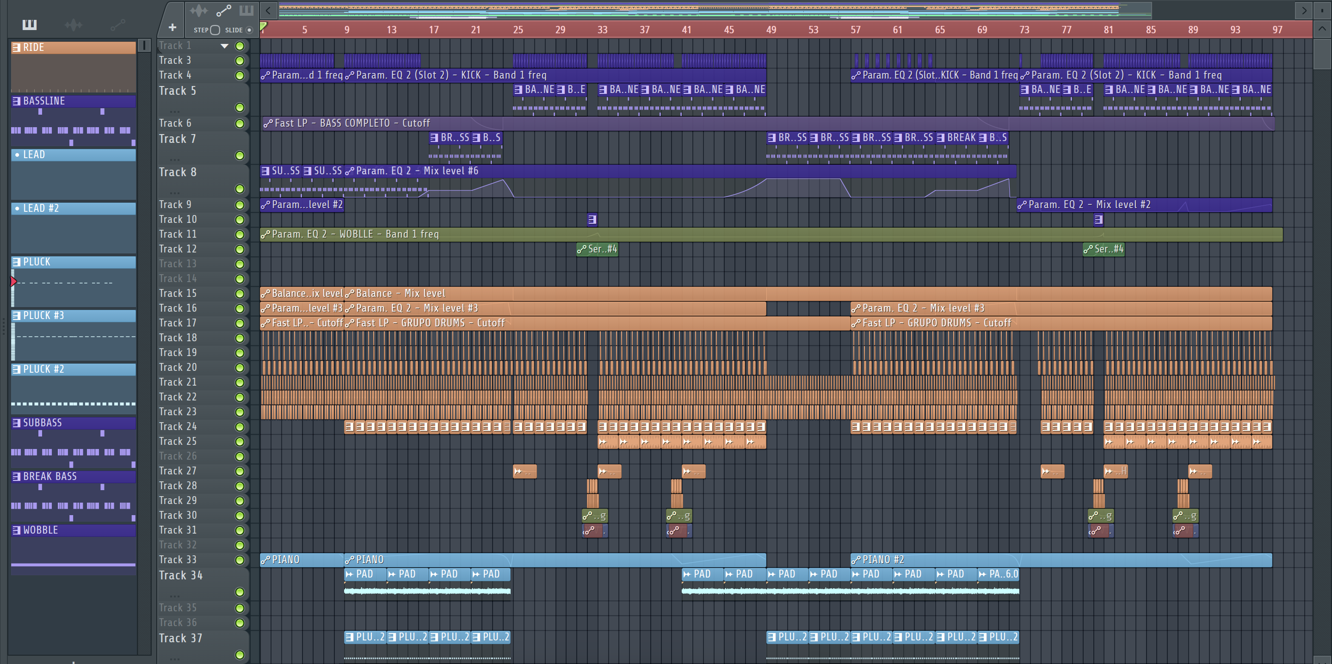Screen dimensions: 1332x664
Task: Open the clip menu of Balance - Mix level
Action: [x=350, y=293]
